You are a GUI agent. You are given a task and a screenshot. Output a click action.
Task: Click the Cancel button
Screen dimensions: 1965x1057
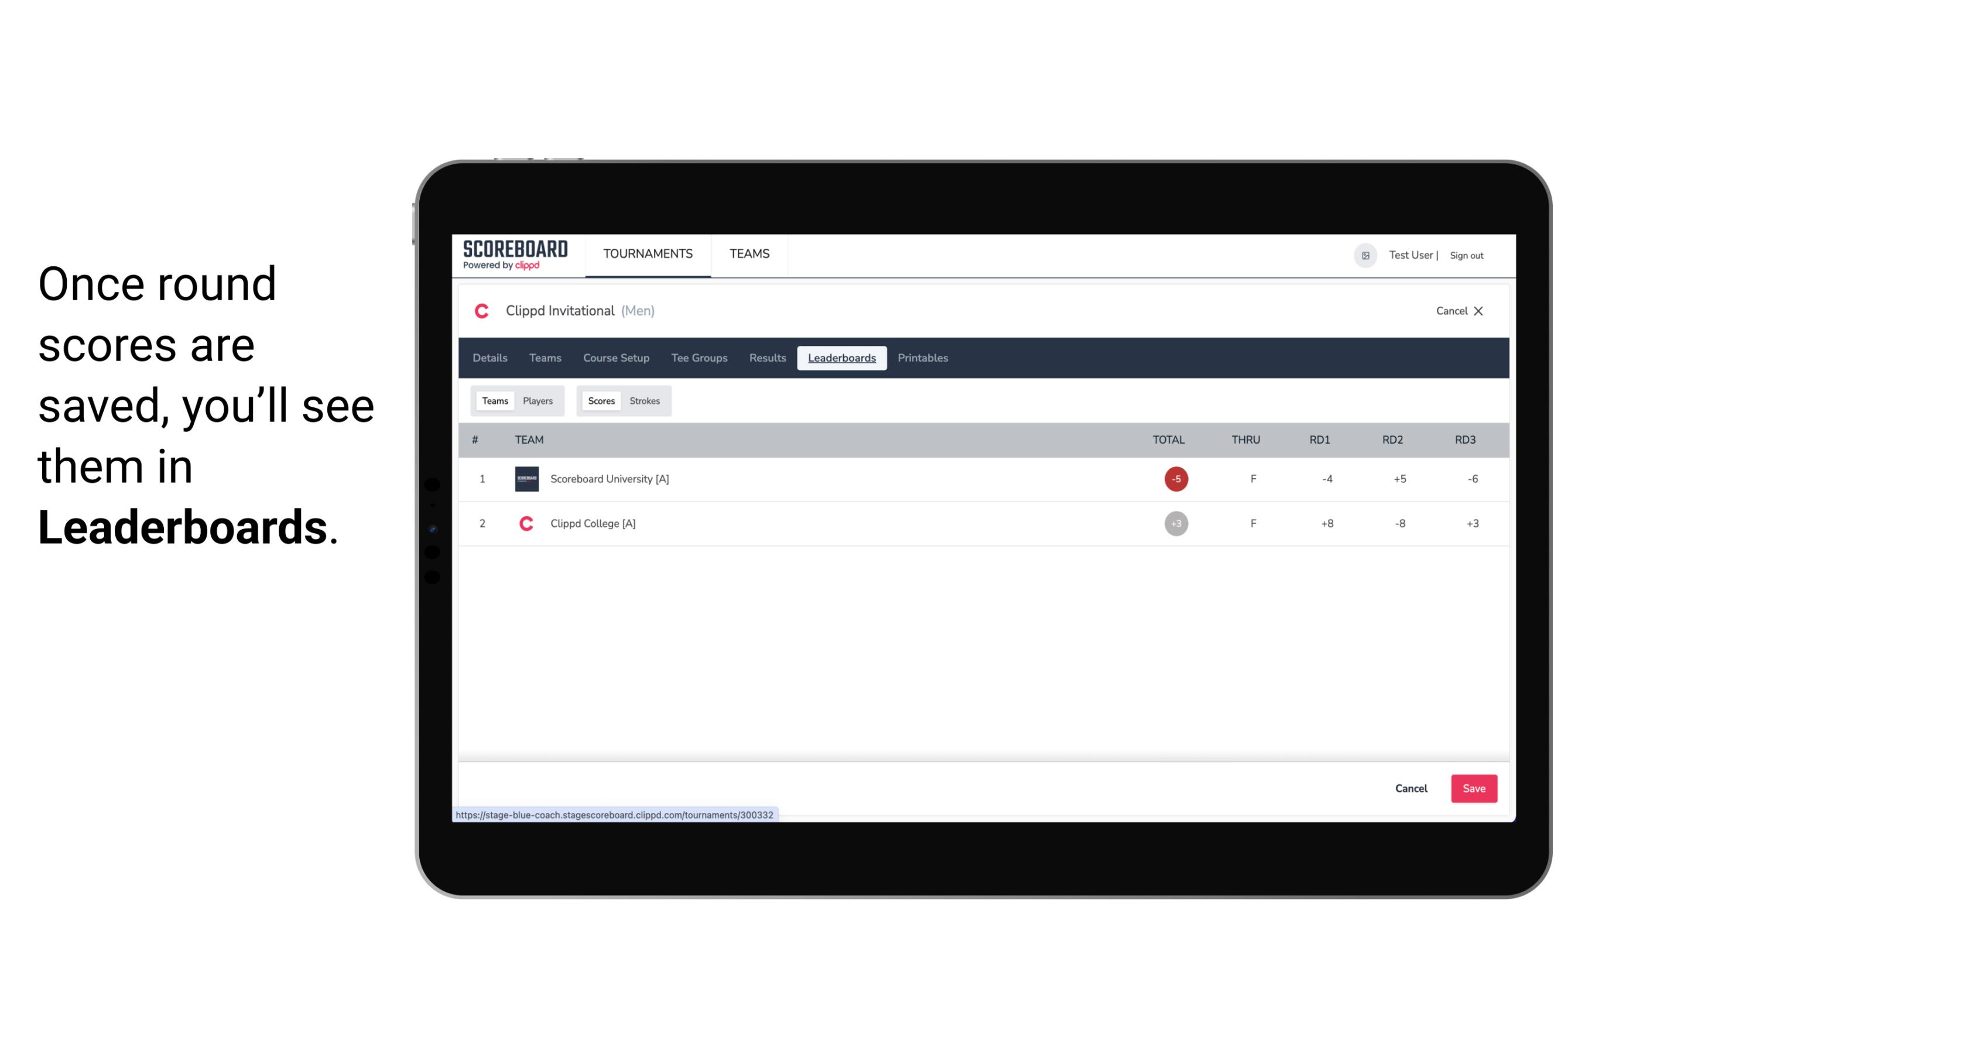1411,788
